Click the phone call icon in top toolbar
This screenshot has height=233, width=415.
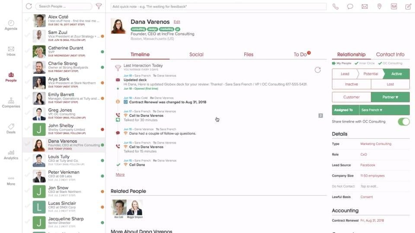(335, 6)
